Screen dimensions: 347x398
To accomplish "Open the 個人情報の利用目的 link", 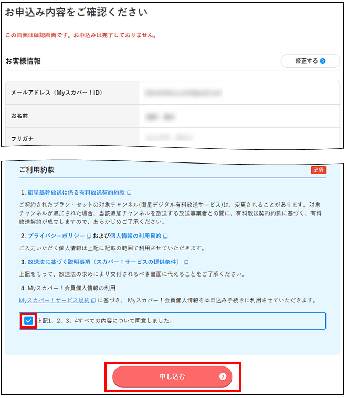I will [135, 236].
